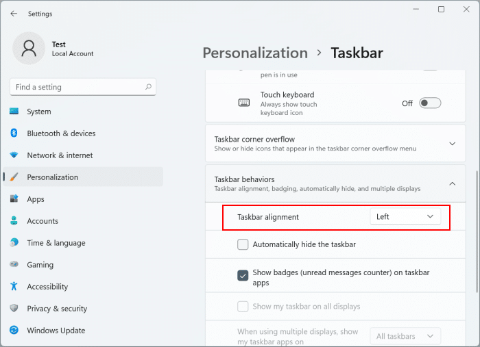The width and height of the screenshot is (480, 347).
Task: Click the Privacy shield icon
Action: (x=14, y=308)
